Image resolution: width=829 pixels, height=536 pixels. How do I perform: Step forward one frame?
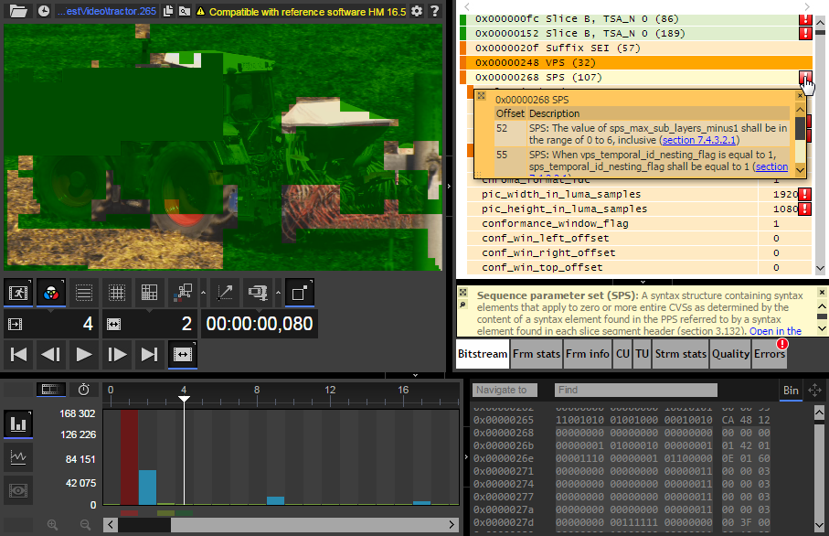click(117, 355)
